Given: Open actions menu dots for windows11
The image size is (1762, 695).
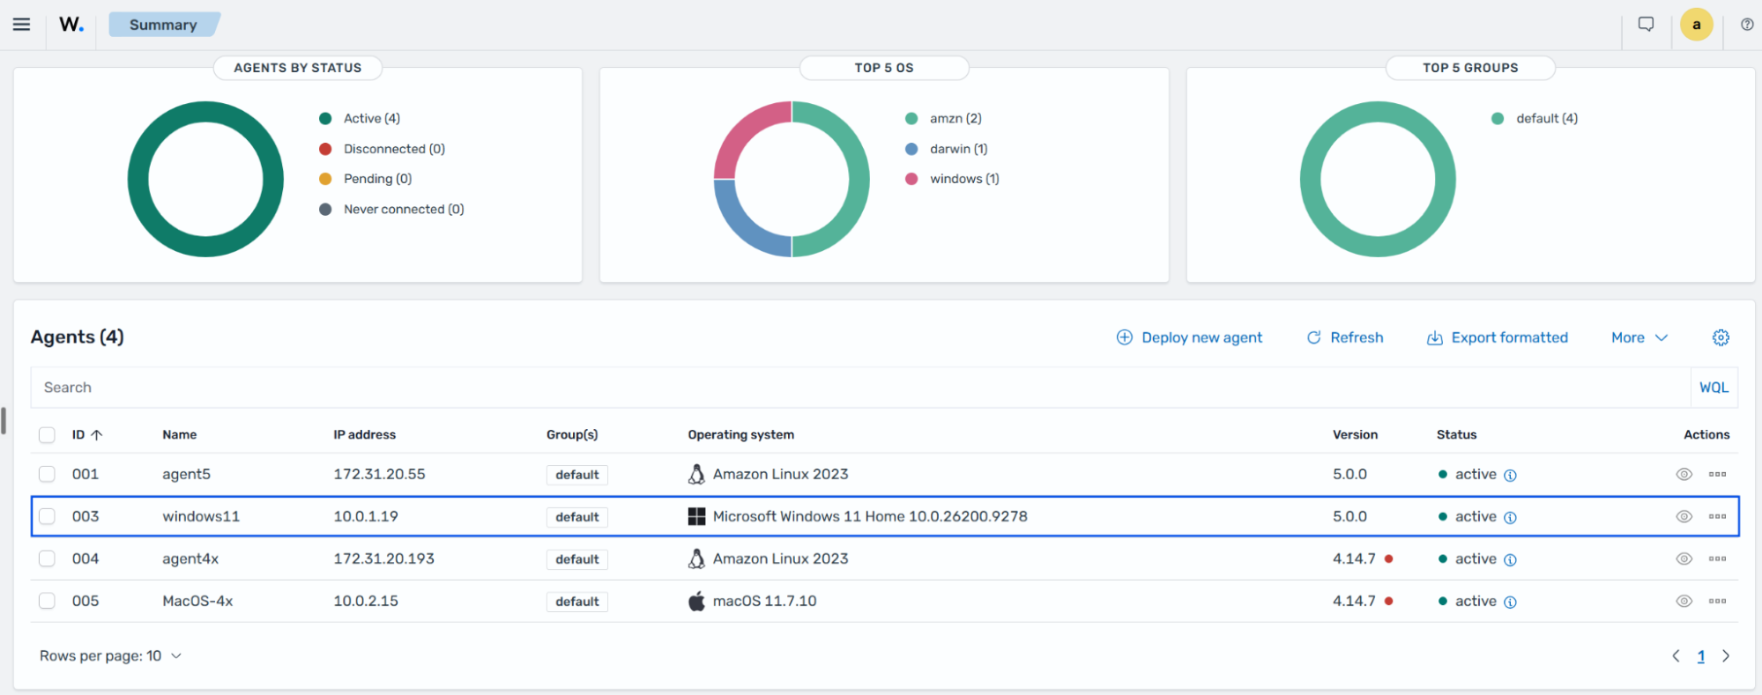Looking at the screenshot, I should 1717,516.
